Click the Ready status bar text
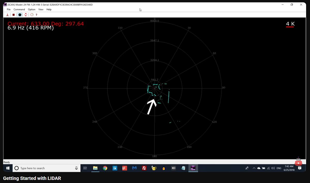310x183 pixels. 6,162
